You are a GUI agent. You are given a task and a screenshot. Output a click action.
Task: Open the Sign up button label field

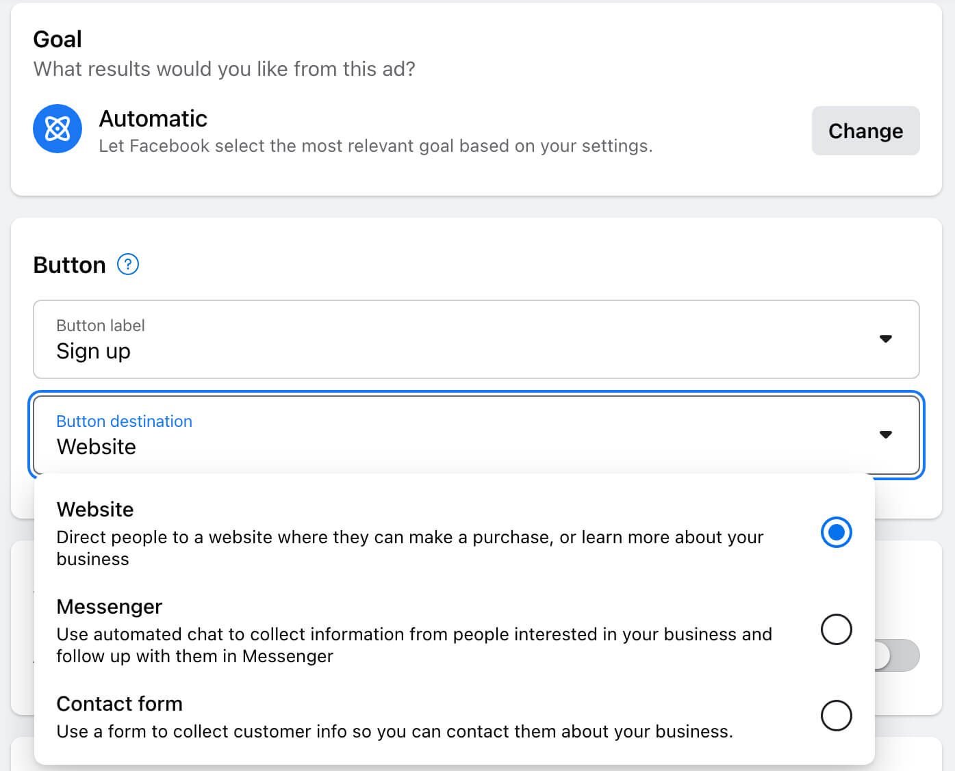93,351
